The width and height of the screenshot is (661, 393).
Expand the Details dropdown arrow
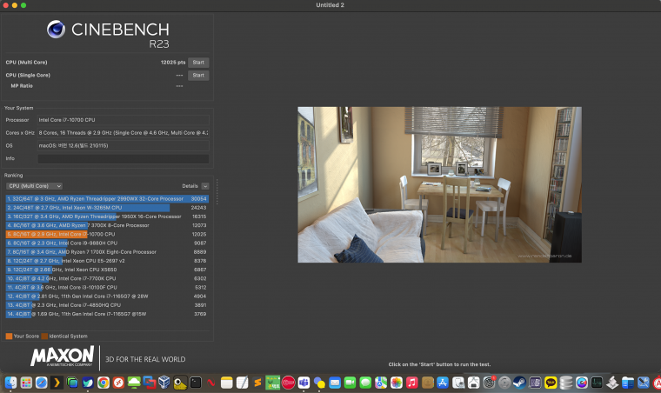205,186
